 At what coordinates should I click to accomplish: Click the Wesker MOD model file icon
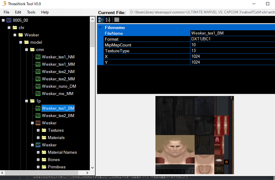click(38, 145)
